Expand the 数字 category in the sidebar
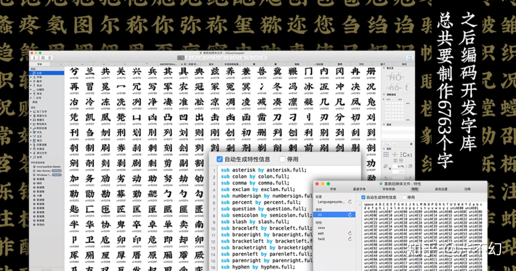This screenshot has height=271, width=516. (31, 81)
